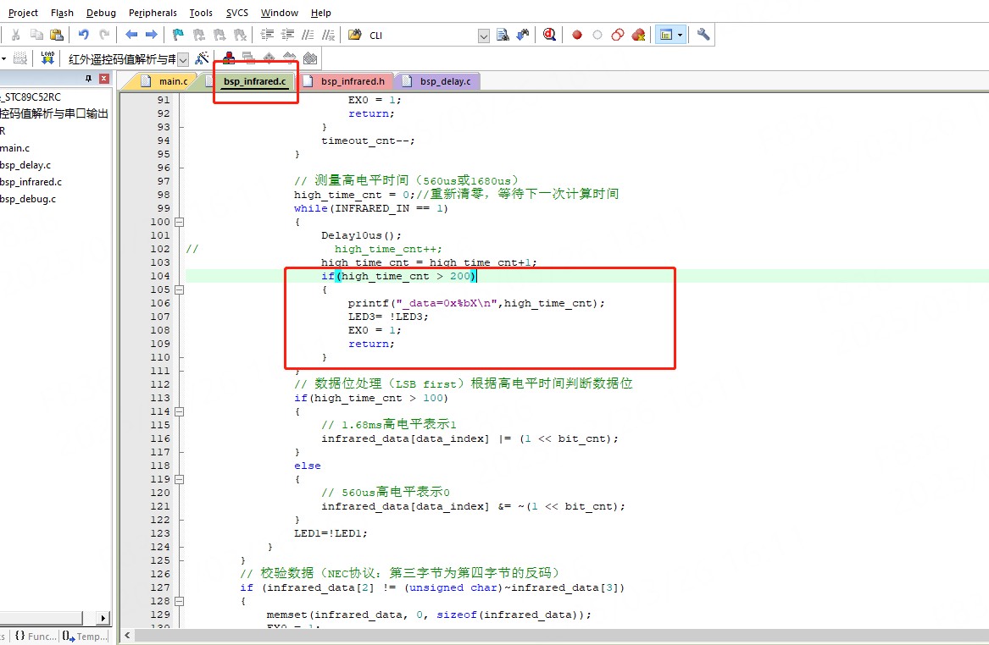Start the debug session icon
This screenshot has width=989, height=645.
click(549, 35)
